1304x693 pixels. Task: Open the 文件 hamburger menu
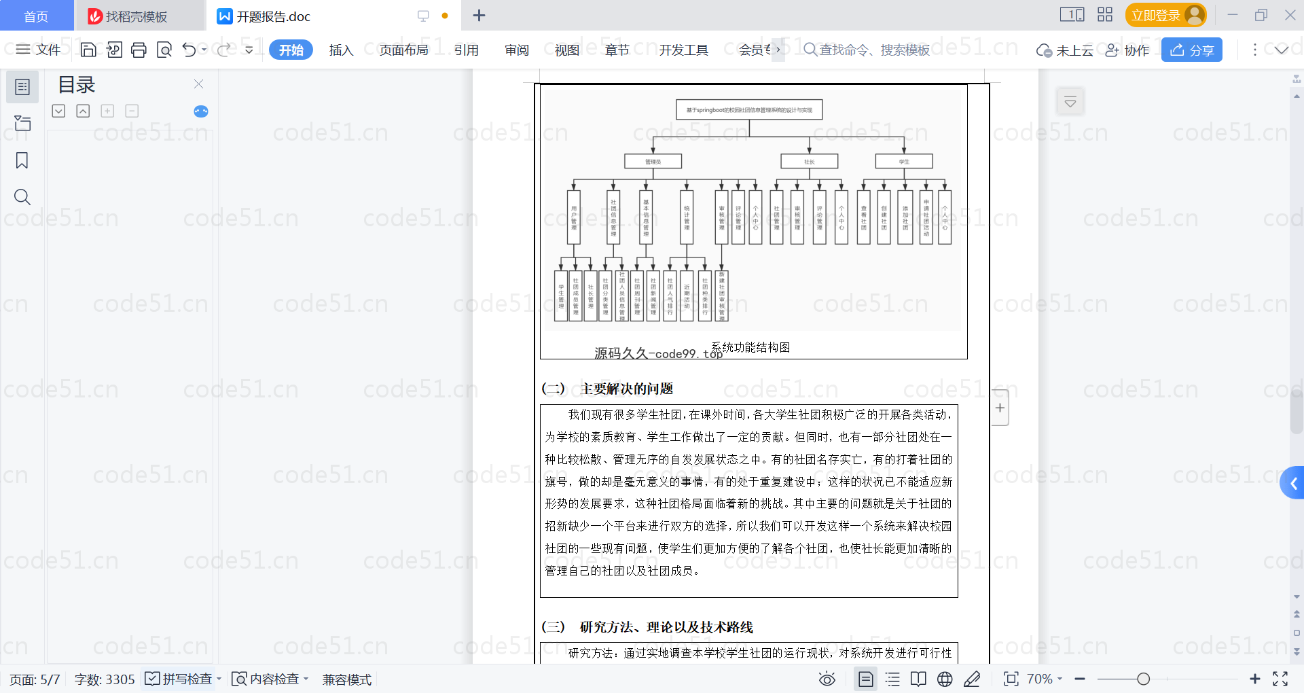pyautogui.click(x=38, y=50)
